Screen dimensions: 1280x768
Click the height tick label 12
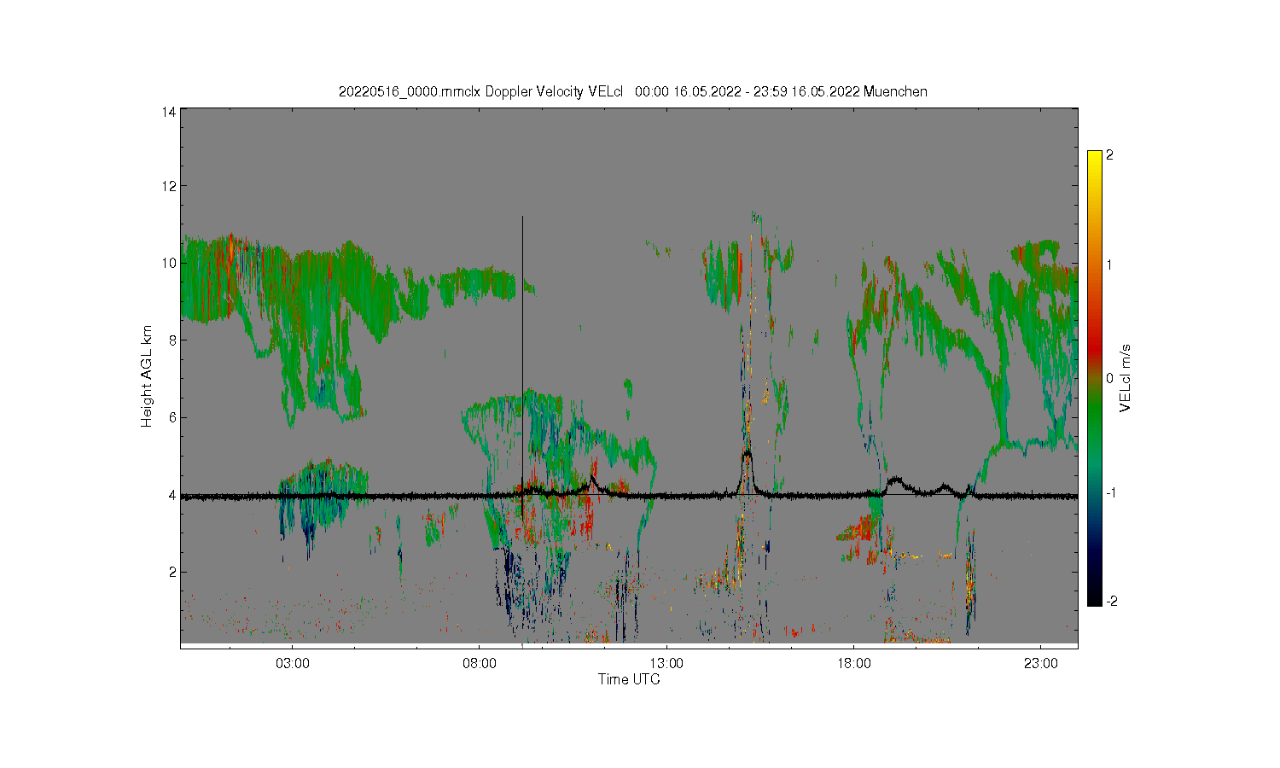tap(169, 186)
